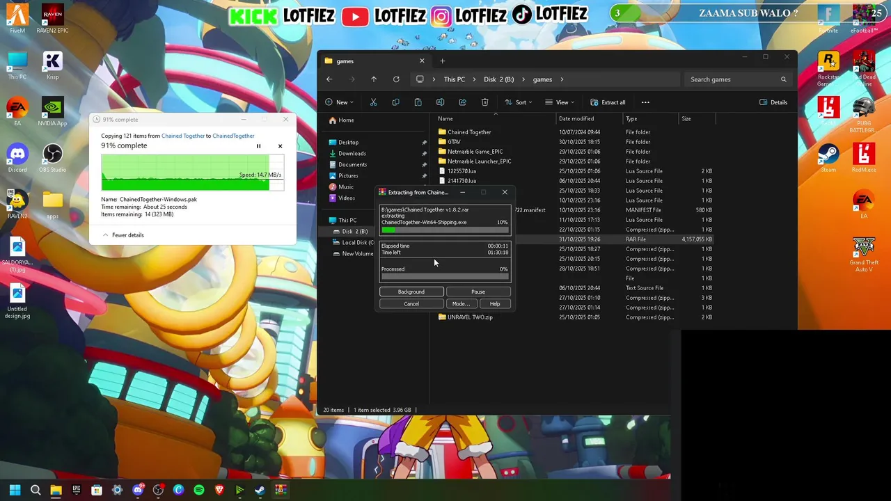Open Help in the extraction dialog
This screenshot has width=891, height=501.
pos(494,303)
